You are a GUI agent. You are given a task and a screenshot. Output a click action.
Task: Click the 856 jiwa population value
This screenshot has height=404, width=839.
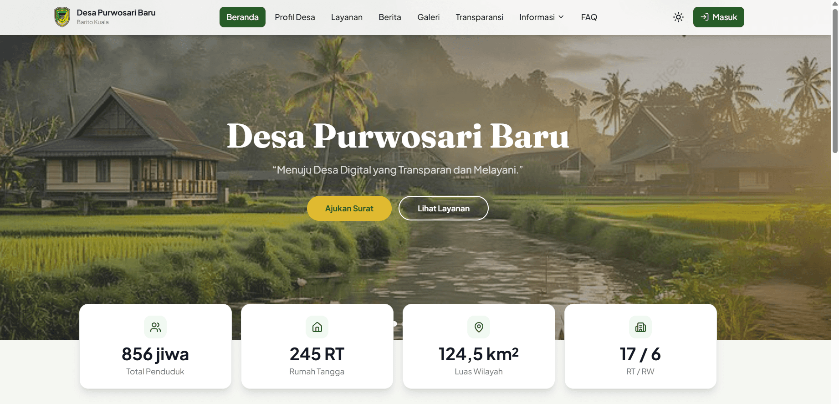[155, 354]
